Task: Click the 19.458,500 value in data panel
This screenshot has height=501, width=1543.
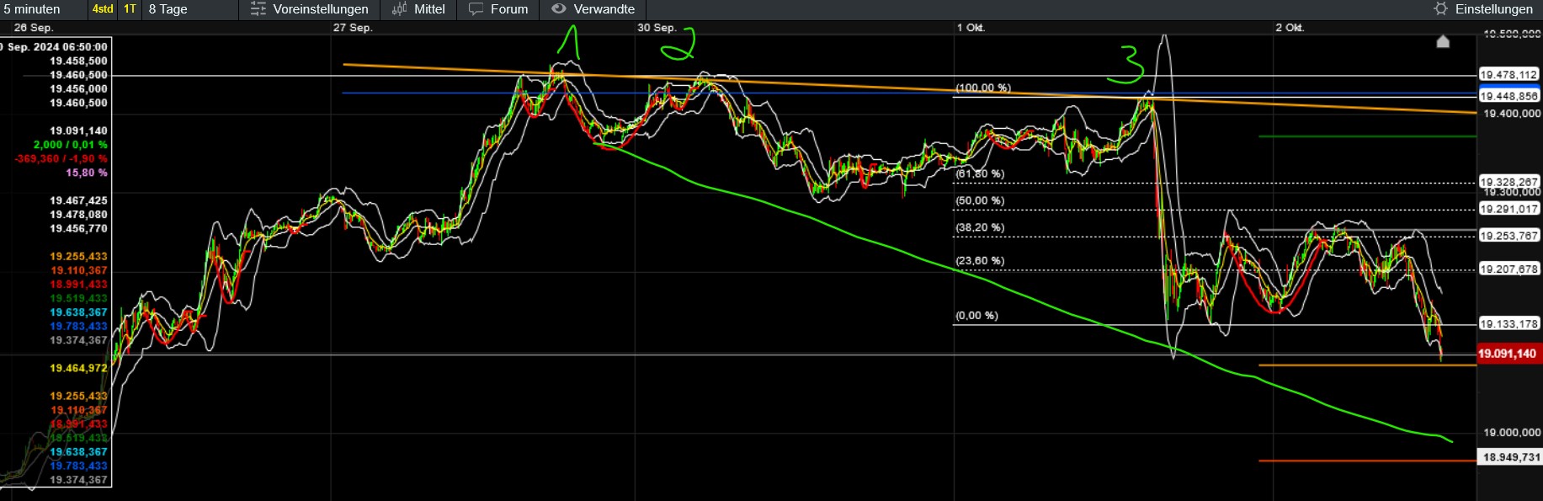Action: 78,61
